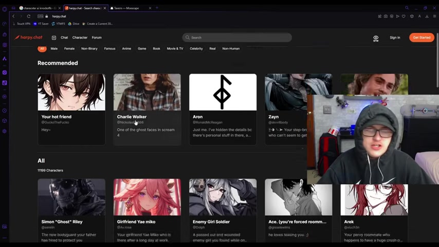Screen dimensions: 439x247
Task: Click the harpy.chat address bar URL
Action: point(59,16)
